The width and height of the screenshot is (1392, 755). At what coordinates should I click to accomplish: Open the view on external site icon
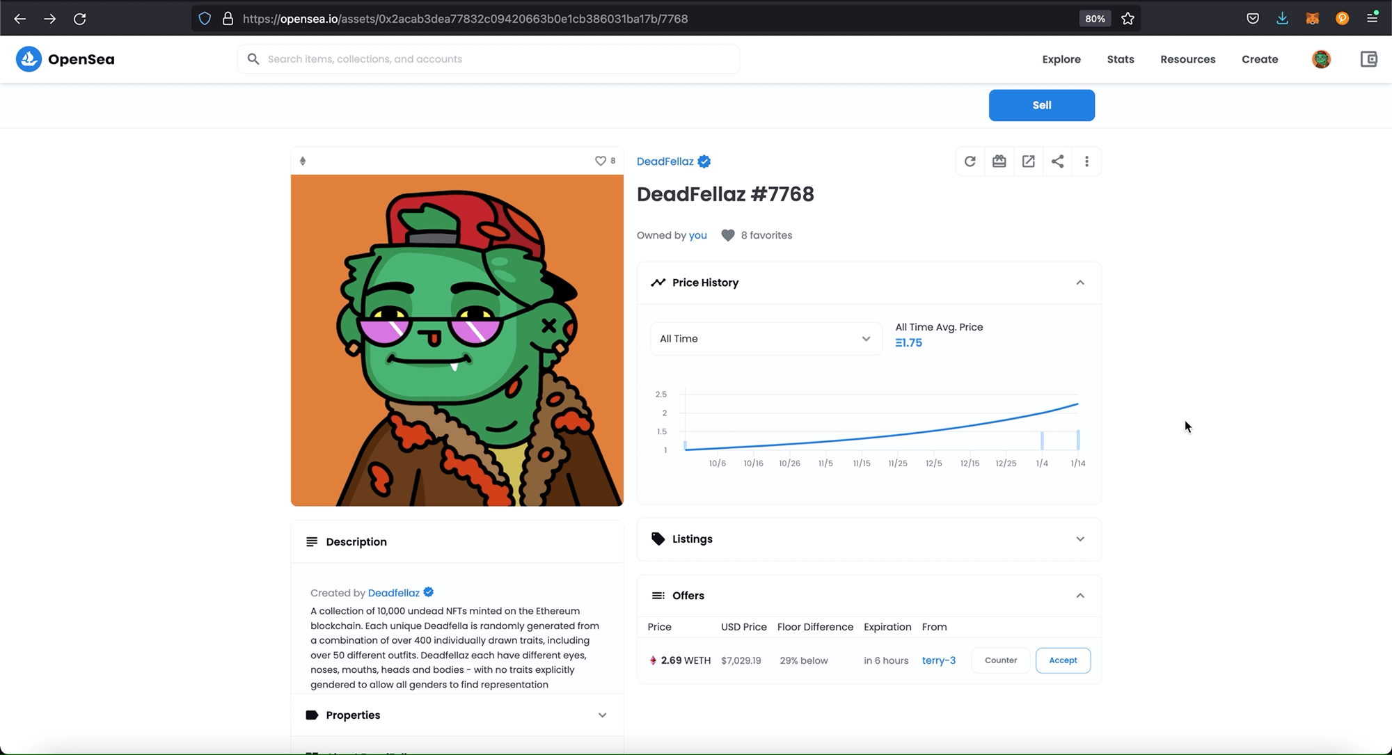(x=1028, y=161)
